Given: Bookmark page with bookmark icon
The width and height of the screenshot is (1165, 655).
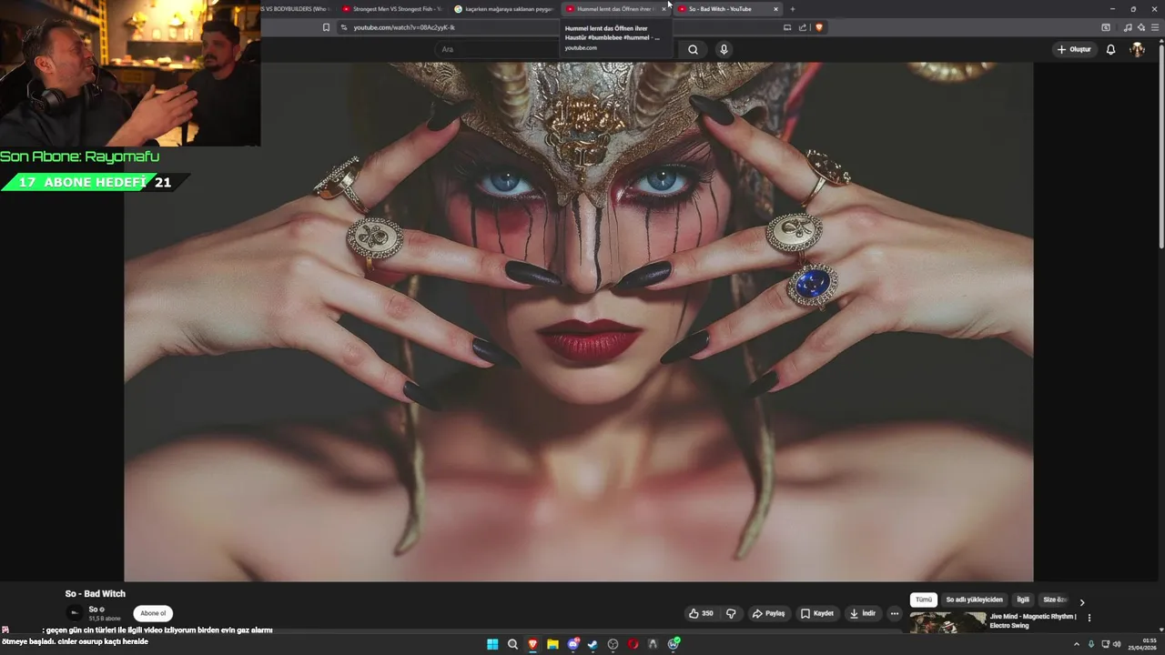Looking at the screenshot, I should coord(326,27).
